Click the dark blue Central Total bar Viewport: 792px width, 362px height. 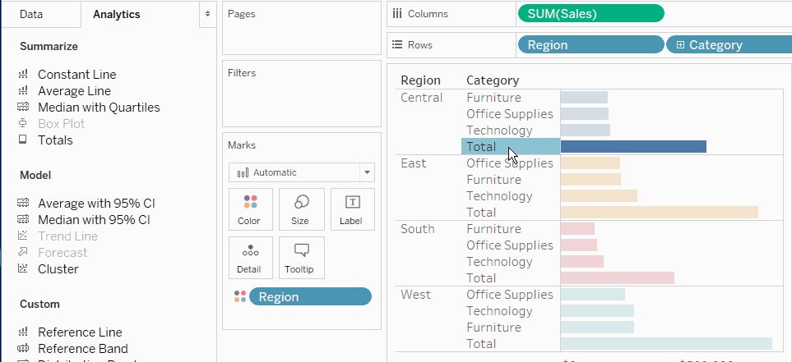pyautogui.click(x=633, y=147)
